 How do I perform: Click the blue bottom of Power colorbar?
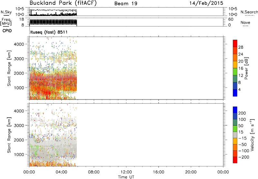point(235,93)
